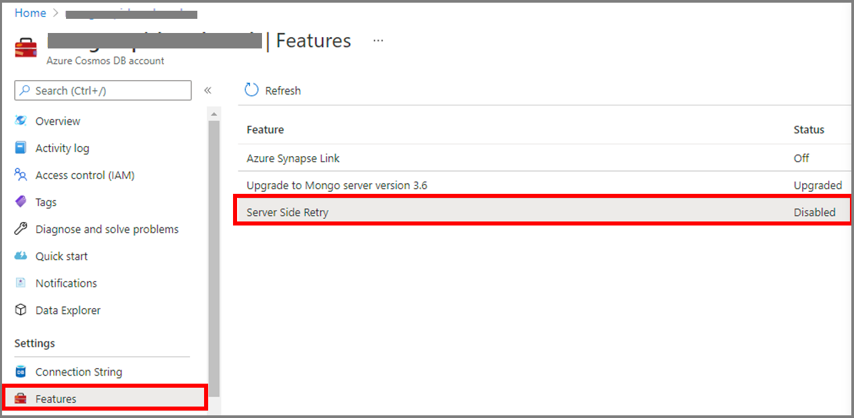Click the Status column header
Image resolution: width=854 pixels, height=418 pixels.
click(809, 129)
